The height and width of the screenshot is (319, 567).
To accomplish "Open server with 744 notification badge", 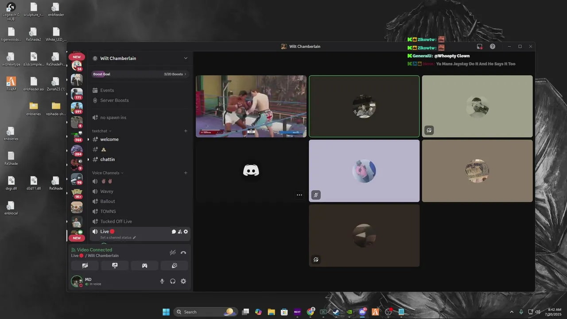I will pyautogui.click(x=77, y=136).
